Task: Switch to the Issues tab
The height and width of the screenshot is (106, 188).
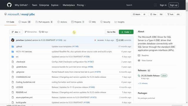Action: tap(25, 22)
